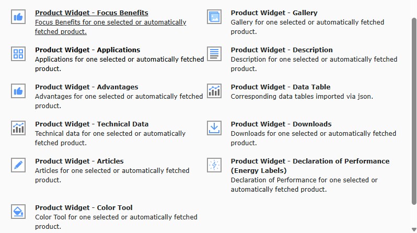
Task: Click the Description text lines icon
Action: [x=214, y=54]
